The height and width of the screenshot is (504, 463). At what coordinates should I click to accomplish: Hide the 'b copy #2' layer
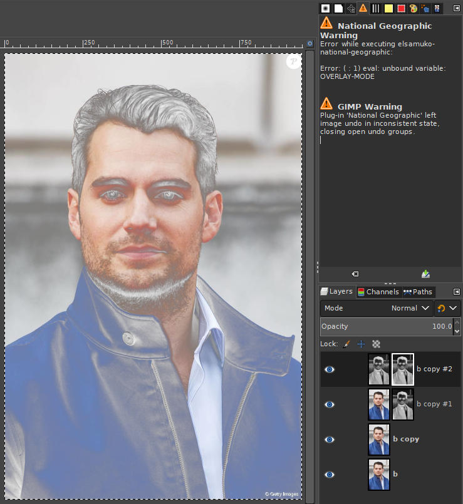[x=330, y=369]
